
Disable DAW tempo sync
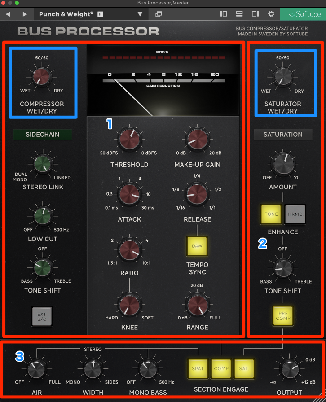pyautogui.click(x=197, y=246)
